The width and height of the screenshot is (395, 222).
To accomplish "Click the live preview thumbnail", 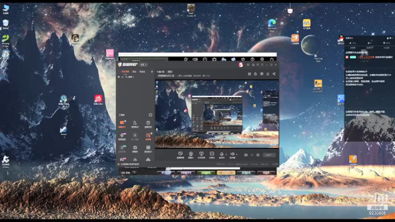I will tap(217, 114).
